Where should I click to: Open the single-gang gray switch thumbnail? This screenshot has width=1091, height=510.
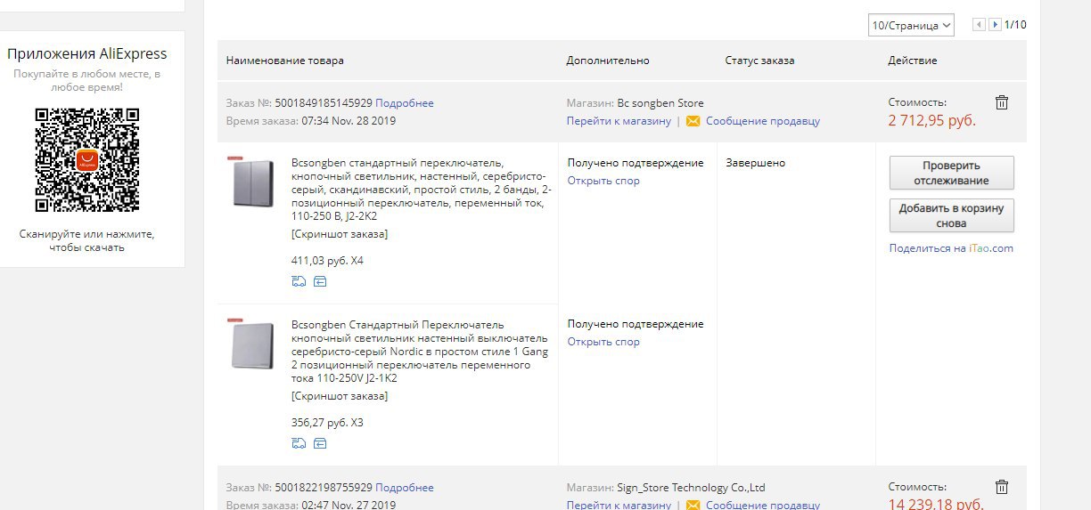[x=252, y=344]
